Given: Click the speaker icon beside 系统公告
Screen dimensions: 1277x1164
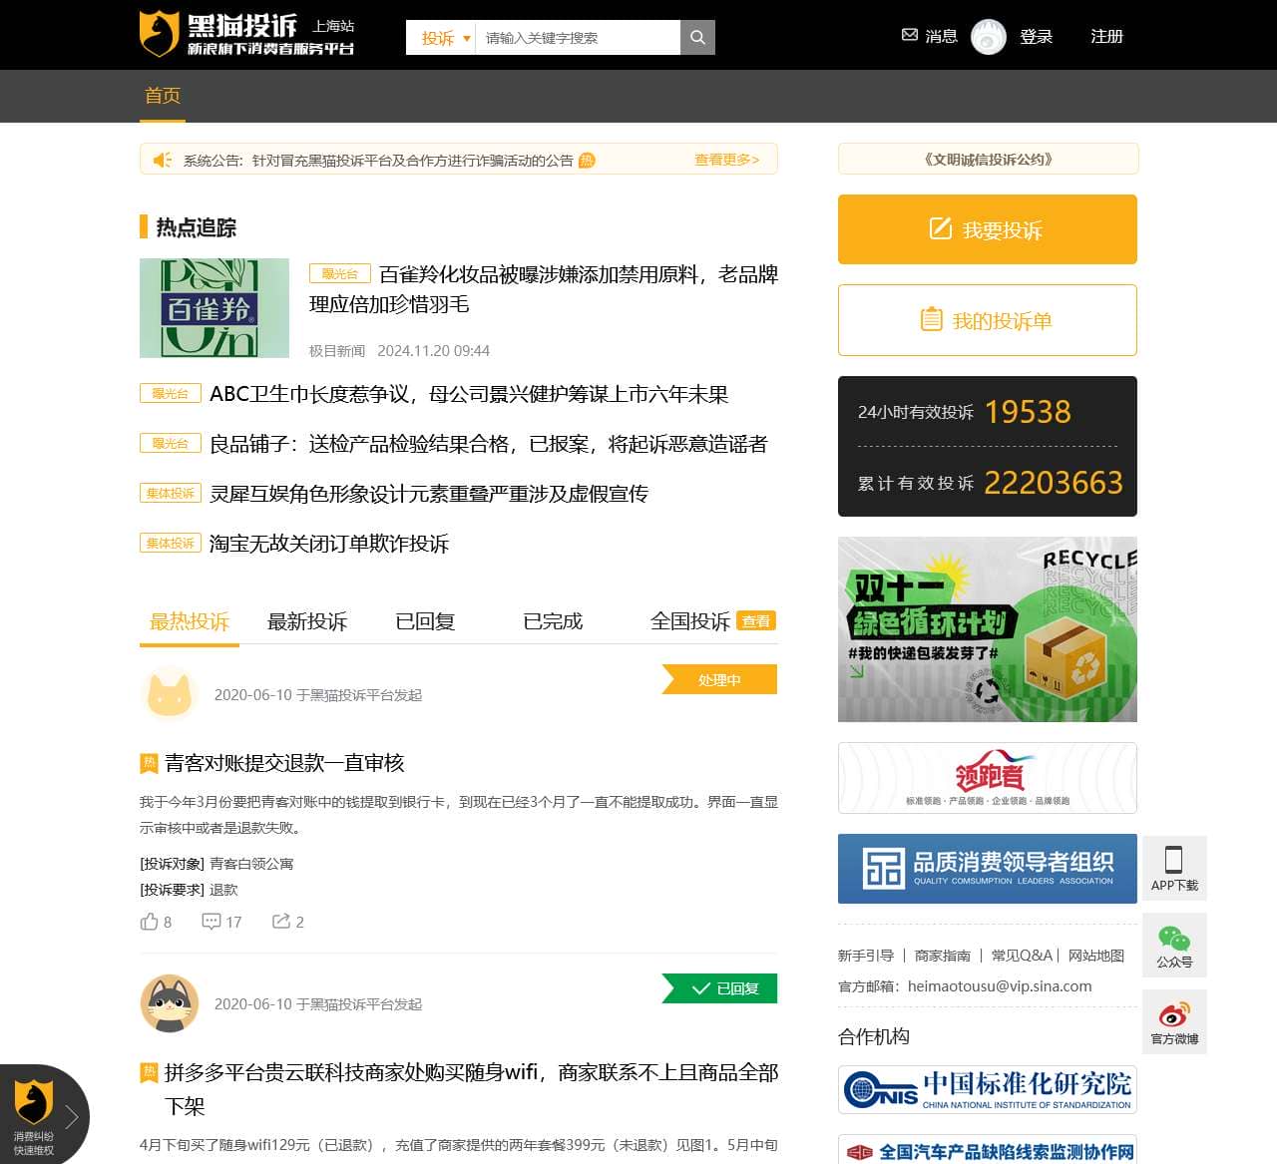Looking at the screenshot, I should (162, 160).
